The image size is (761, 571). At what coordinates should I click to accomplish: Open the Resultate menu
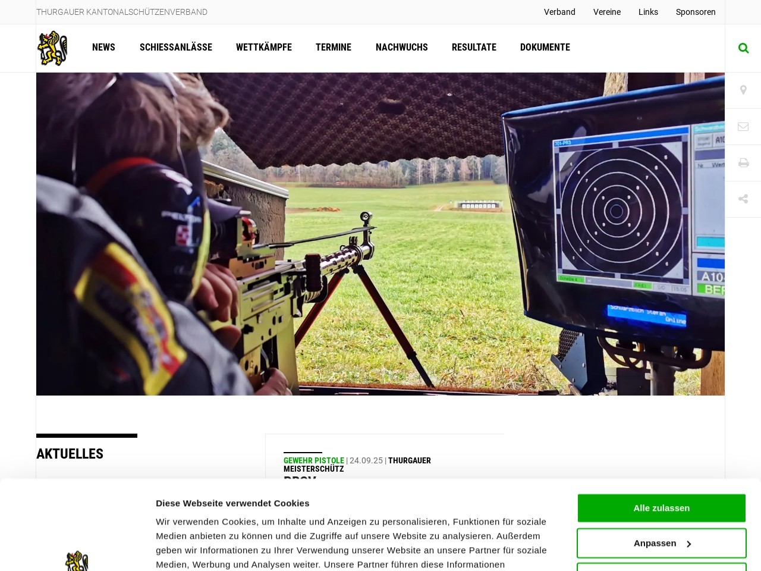[474, 48]
